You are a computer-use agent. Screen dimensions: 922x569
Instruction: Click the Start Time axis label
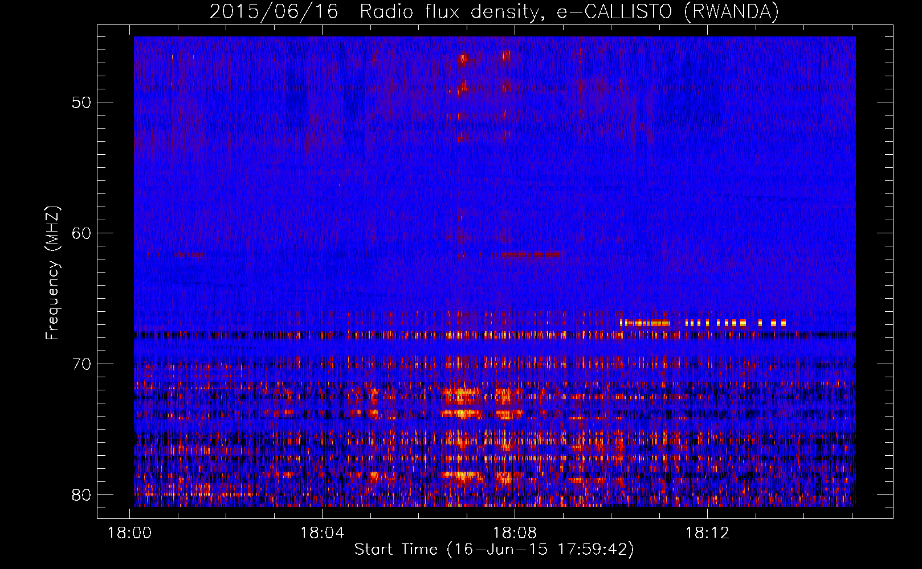[494, 550]
